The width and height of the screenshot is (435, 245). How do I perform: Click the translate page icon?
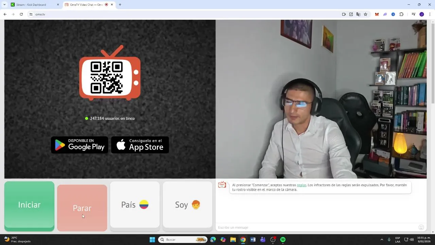coord(358,14)
